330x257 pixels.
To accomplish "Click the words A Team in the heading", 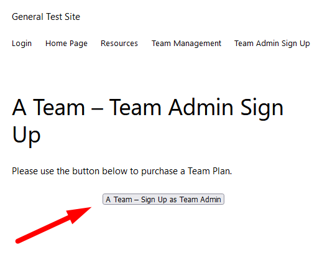I will (x=48, y=108).
